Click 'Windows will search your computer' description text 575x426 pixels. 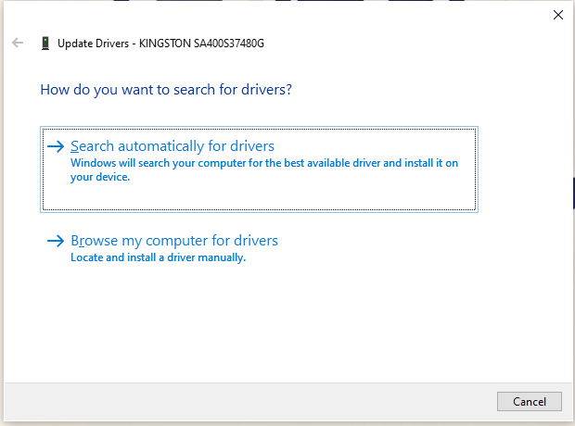264,170
